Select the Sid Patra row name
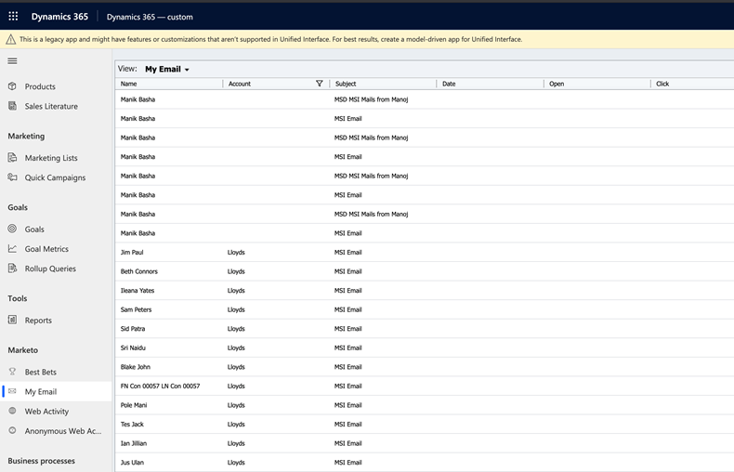 point(133,329)
